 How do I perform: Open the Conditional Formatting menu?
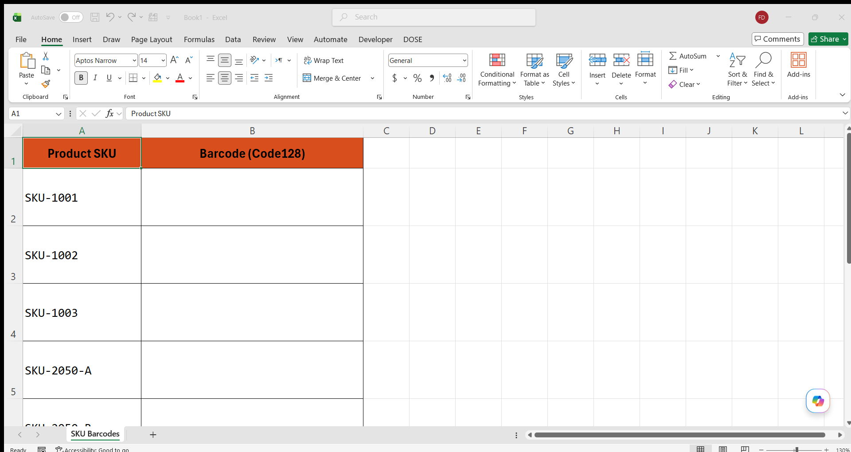pos(497,70)
